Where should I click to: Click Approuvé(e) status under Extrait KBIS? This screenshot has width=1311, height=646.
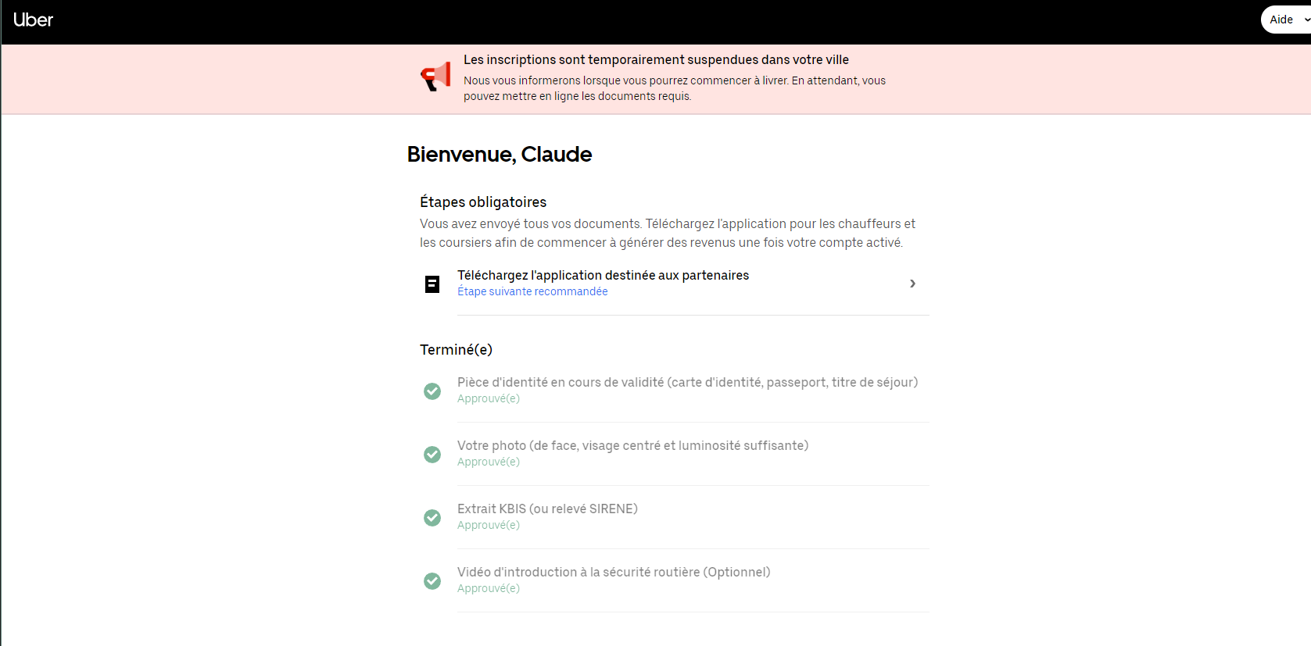[x=489, y=525]
